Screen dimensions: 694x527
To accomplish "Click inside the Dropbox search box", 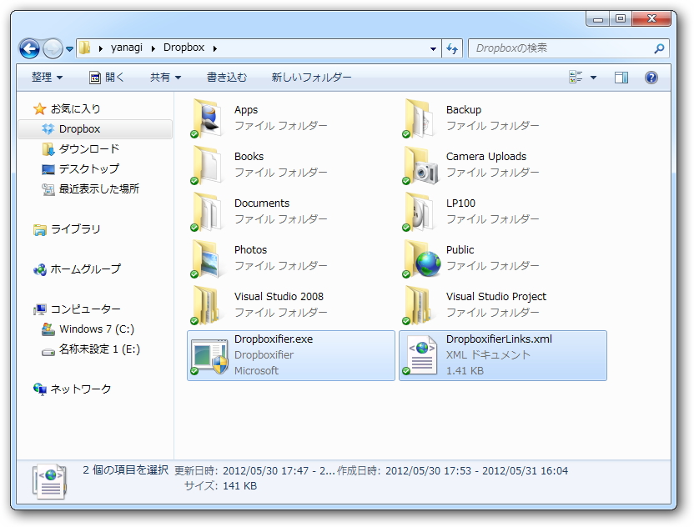I will click(x=559, y=48).
